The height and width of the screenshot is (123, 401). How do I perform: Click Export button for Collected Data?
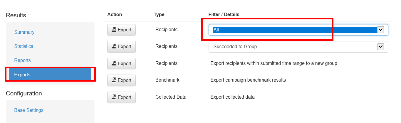pos(121,97)
